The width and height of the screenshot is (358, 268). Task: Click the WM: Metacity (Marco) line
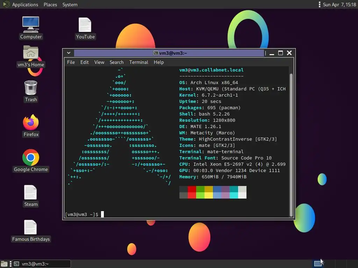point(207,133)
